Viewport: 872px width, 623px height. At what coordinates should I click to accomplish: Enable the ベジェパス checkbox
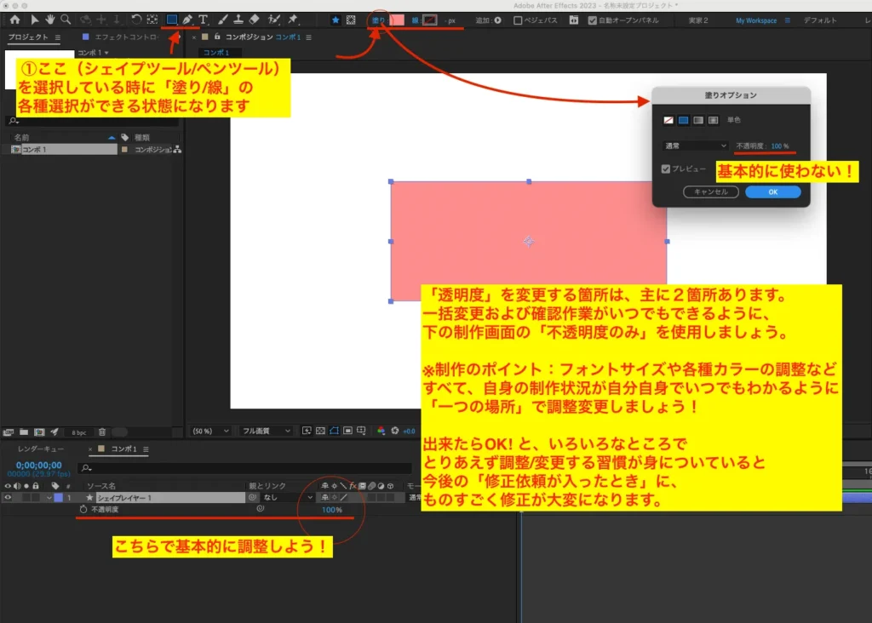tap(519, 20)
